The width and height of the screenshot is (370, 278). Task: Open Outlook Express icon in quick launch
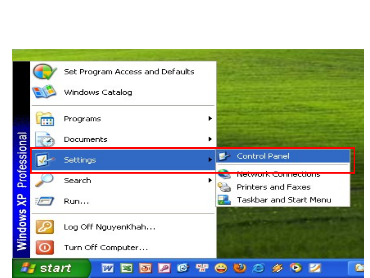click(x=183, y=268)
